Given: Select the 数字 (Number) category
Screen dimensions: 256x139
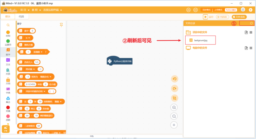Looking at the screenshot, I should pyautogui.click(x=8, y=52).
